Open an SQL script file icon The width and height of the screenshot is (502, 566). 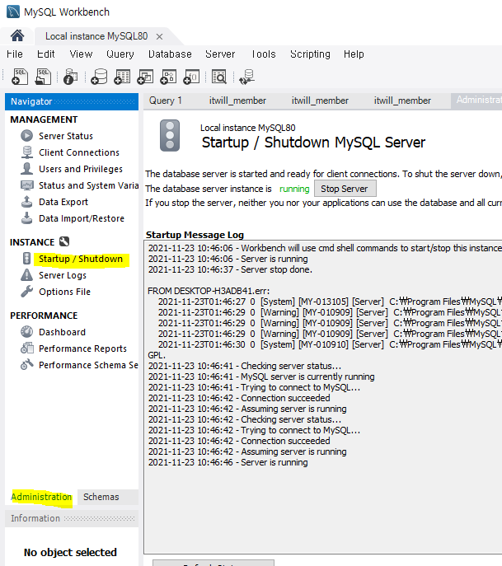(43, 77)
